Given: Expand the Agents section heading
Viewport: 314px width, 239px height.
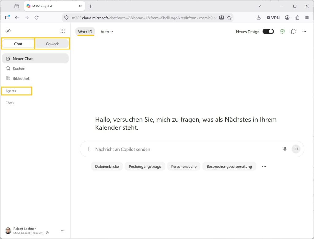Looking at the screenshot, I should (11, 91).
